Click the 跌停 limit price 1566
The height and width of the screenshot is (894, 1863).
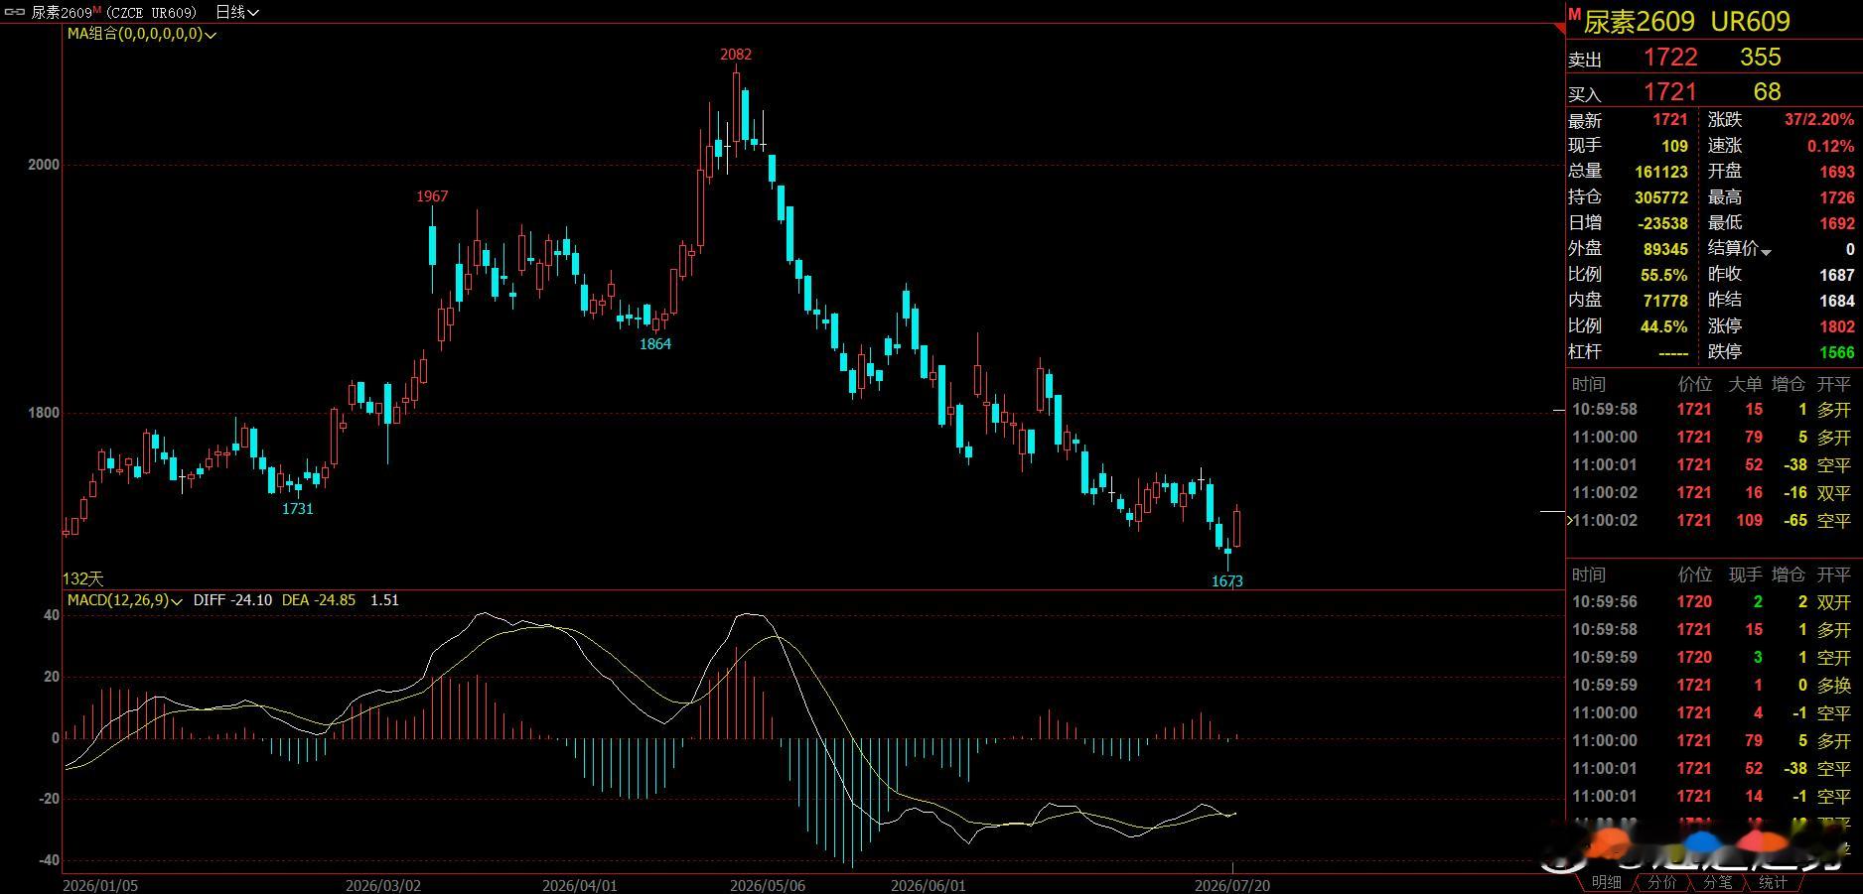(x=1836, y=352)
